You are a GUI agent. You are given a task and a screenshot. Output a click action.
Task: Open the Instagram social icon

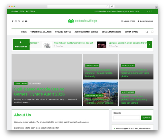click(16, 21)
